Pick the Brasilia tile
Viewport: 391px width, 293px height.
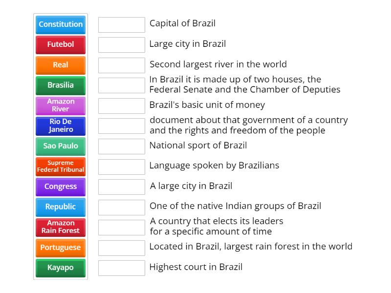point(60,85)
